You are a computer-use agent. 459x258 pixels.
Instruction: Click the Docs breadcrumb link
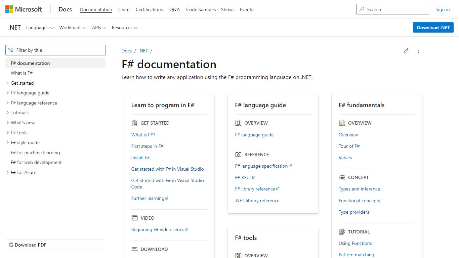click(127, 51)
